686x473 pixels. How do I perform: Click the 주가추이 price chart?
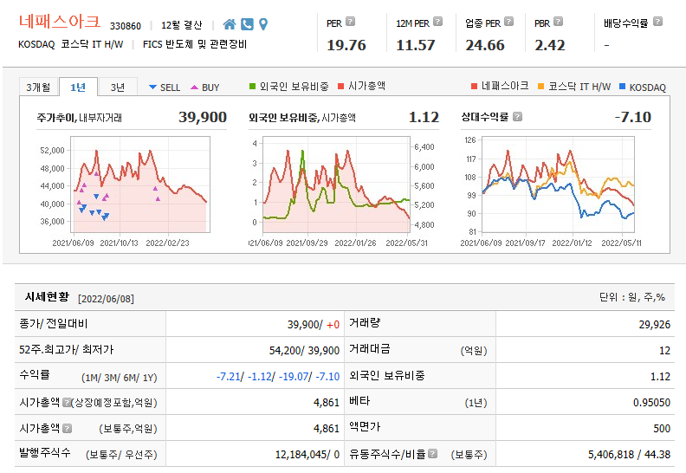pyautogui.click(x=140, y=185)
